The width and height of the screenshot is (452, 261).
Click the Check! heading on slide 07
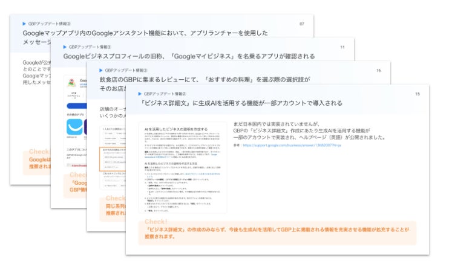pyautogui.click(x=39, y=152)
